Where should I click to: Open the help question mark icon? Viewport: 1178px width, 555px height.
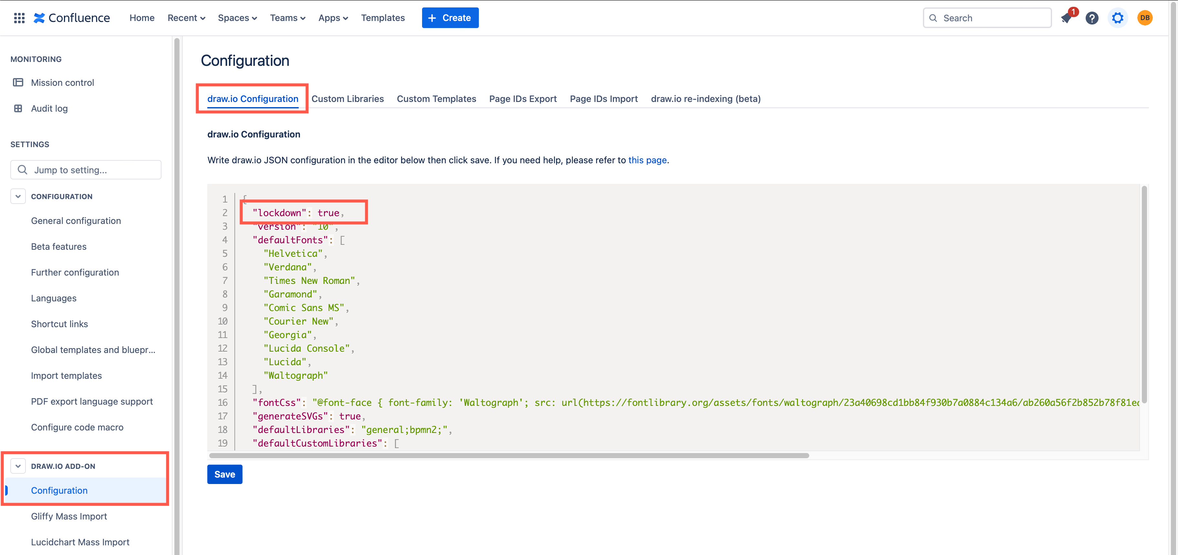click(1092, 18)
